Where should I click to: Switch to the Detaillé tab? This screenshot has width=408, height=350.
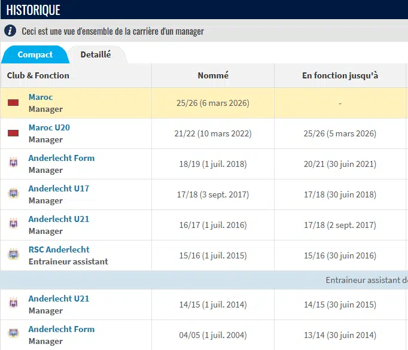click(x=96, y=54)
